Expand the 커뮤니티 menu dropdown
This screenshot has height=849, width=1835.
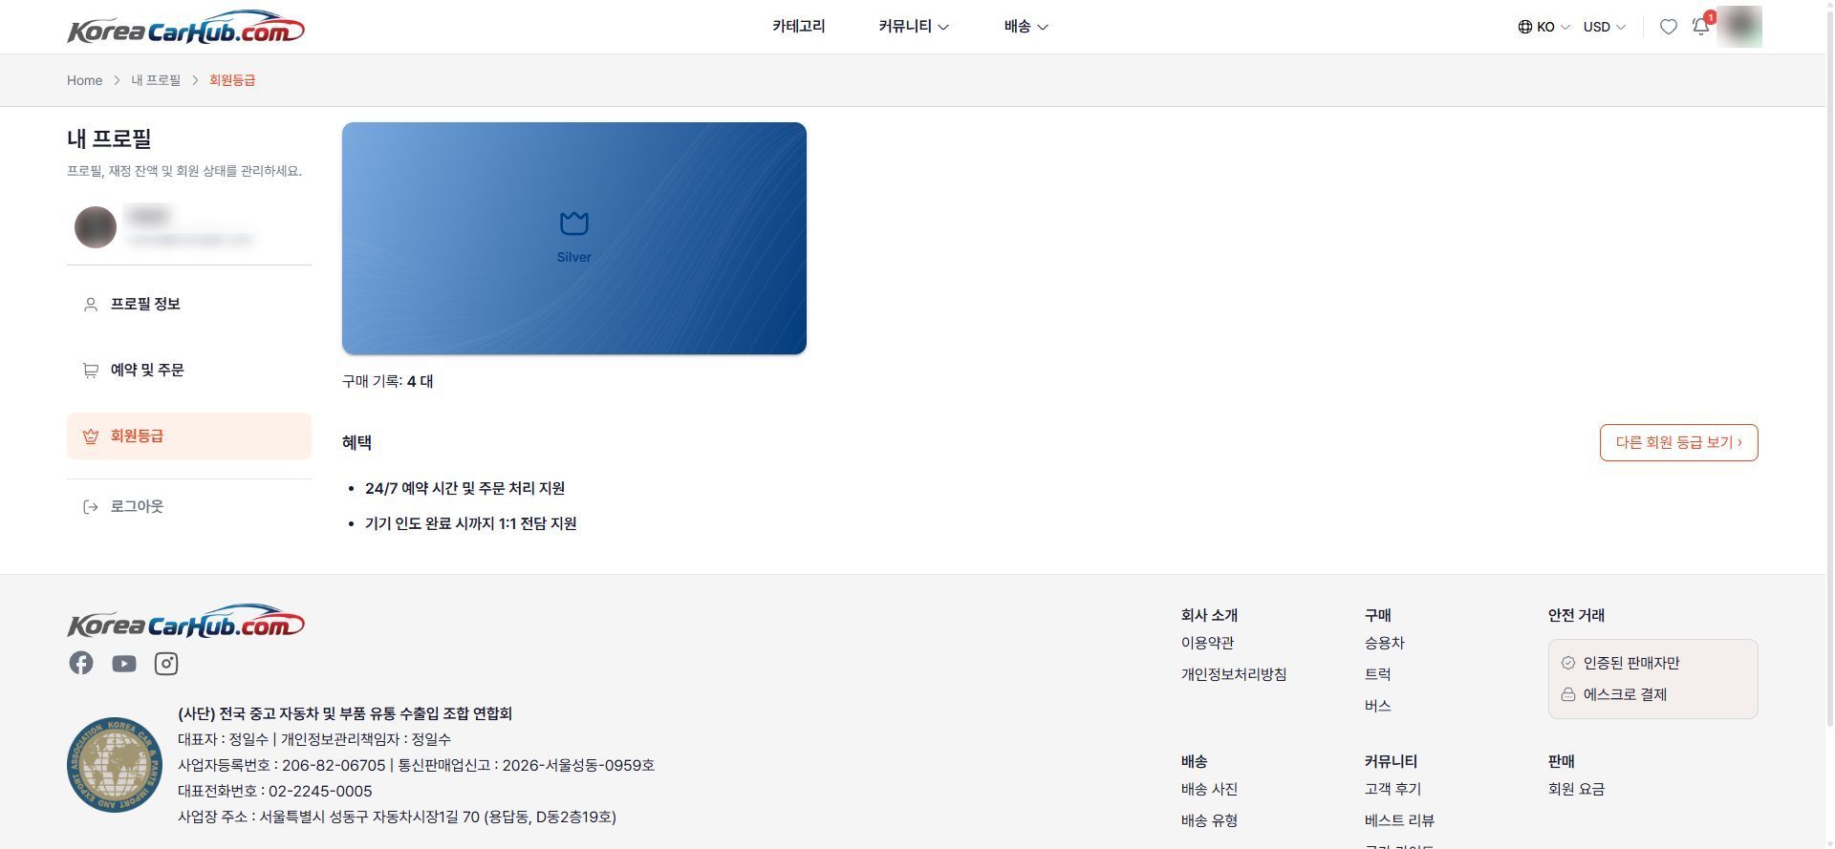(913, 27)
